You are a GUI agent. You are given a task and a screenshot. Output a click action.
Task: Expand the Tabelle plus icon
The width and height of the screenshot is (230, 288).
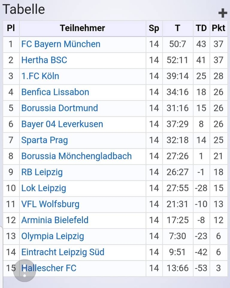click(222, 13)
